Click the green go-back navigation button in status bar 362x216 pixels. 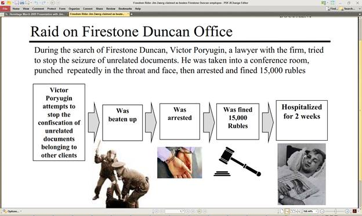click(199, 211)
